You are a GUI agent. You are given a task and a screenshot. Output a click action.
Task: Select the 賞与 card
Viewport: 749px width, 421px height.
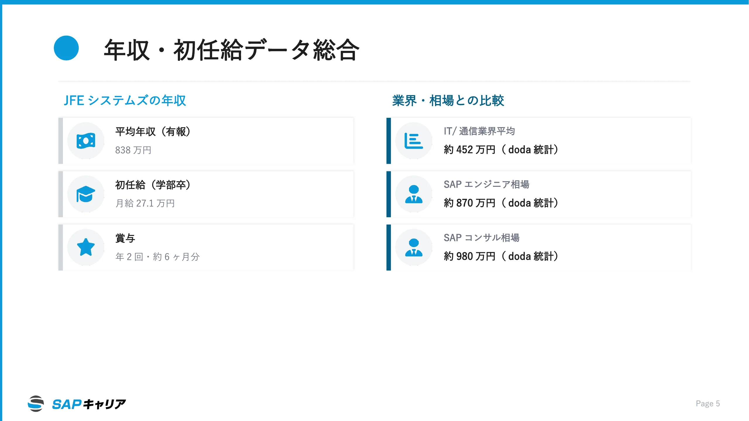pos(206,247)
